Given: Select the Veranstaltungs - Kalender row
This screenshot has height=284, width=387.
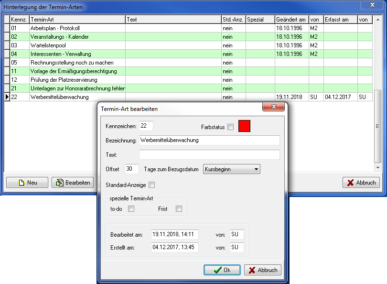Looking at the screenshot, I should click(188, 37).
